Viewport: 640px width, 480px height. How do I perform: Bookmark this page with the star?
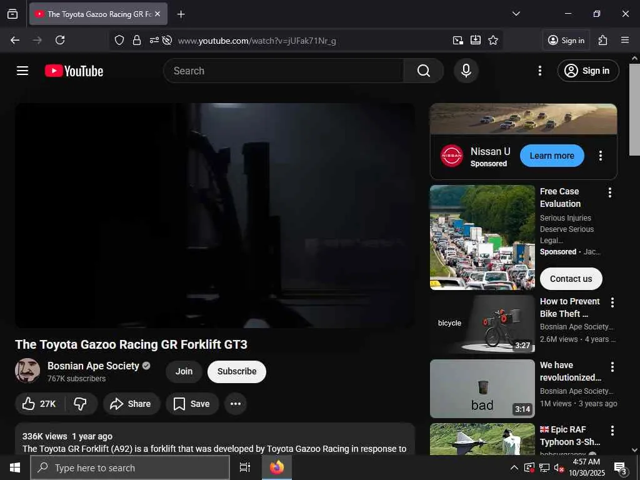[x=493, y=40]
